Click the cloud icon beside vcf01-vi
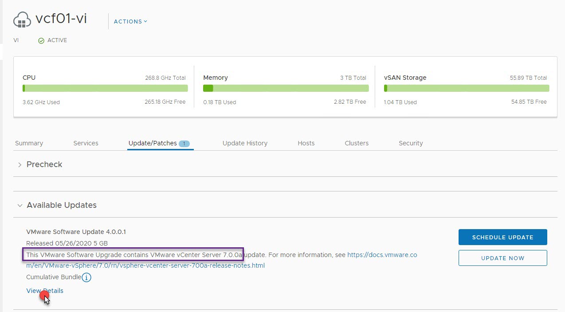Image resolution: width=565 pixels, height=312 pixels. (22, 20)
